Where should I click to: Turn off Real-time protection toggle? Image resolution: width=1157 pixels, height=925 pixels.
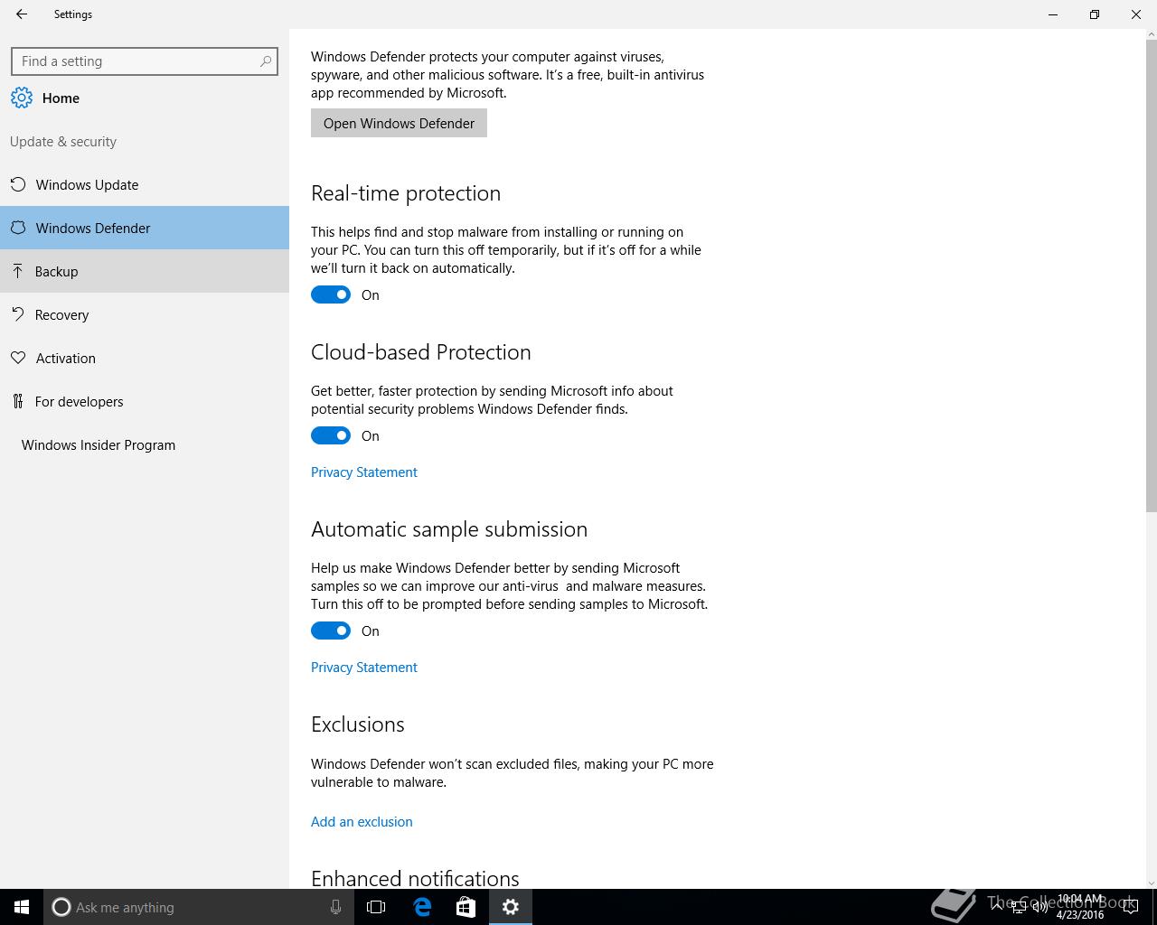(331, 294)
